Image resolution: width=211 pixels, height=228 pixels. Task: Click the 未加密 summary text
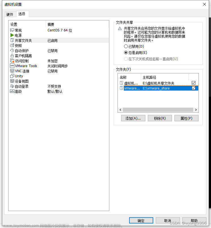pyautogui.click(x=52, y=61)
